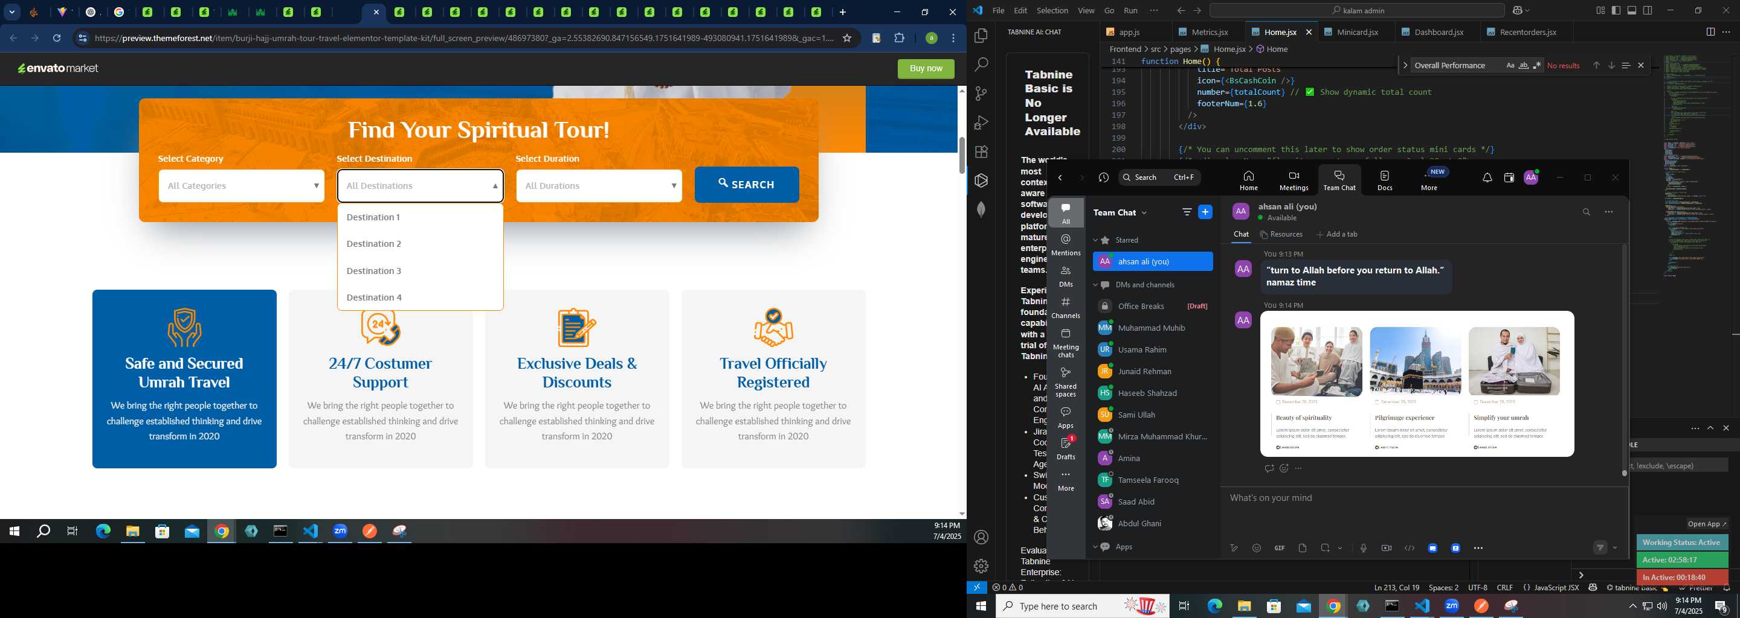1740x618 pixels.
Task: Click Zoom new chat plus button
Action: (1205, 212)
